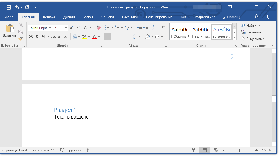The height and width of the screenshot is (156, 279).
Task: Toggle bold formatting (Ж)
Action: pos(31,37)
